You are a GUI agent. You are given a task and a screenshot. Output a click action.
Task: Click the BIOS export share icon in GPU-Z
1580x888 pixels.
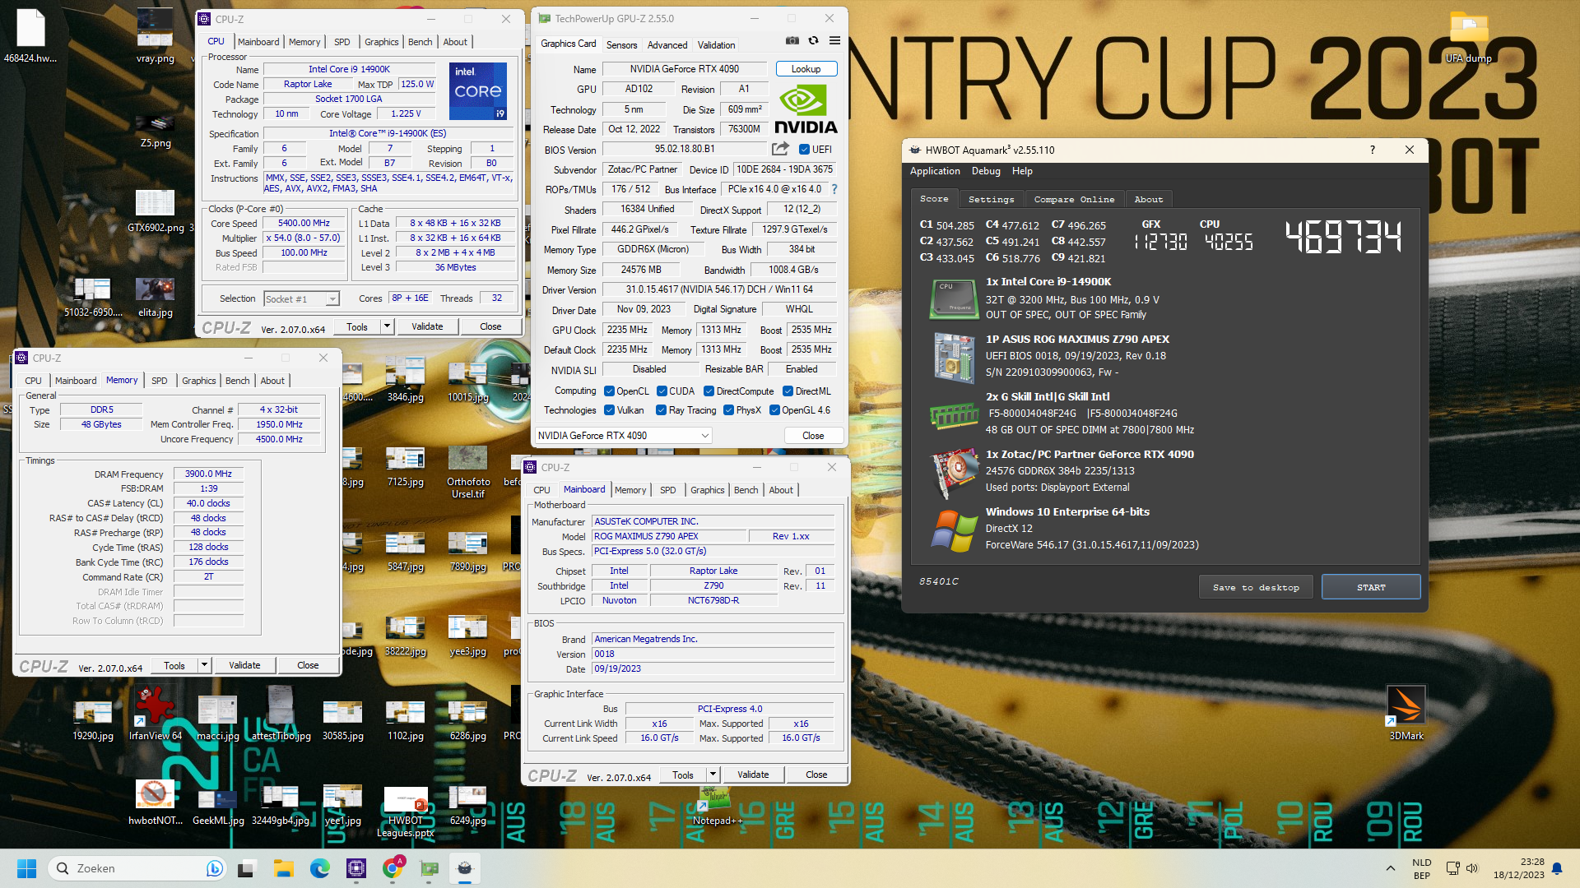click(x=780, y=149)
